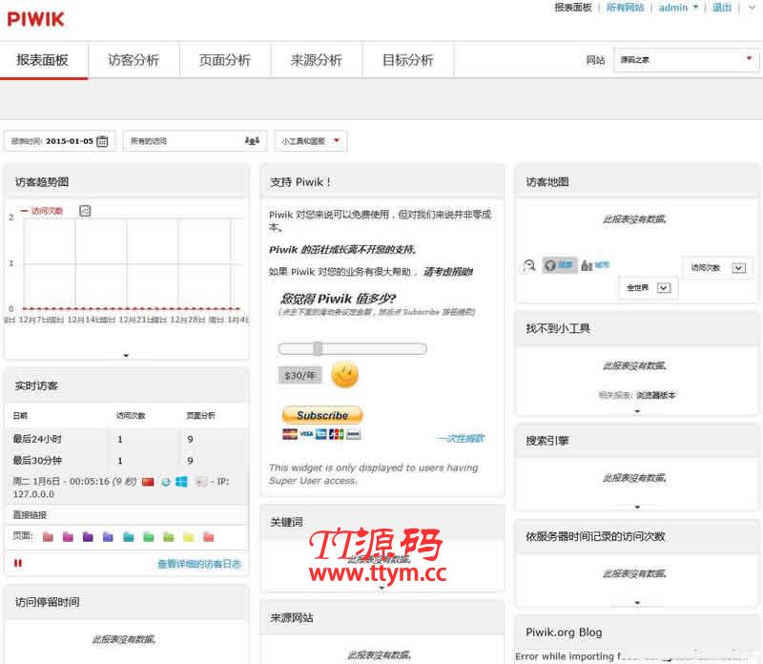The image size is (763, 664).
Task: Open the 目标分析 tab
Action: pos(408,60)
